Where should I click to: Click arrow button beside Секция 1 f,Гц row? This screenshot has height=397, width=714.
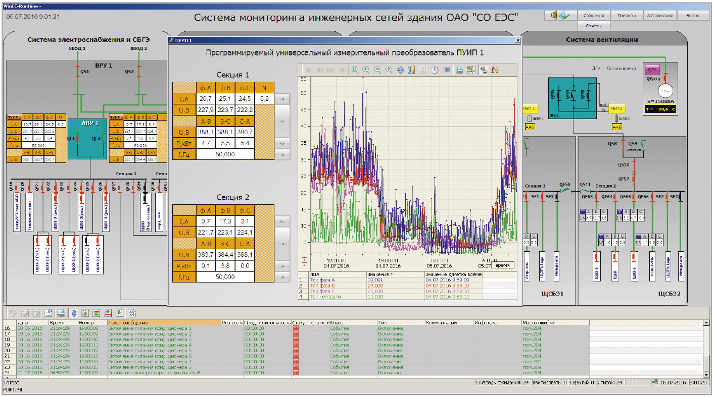pyautogui.click(x=281, y=154)
